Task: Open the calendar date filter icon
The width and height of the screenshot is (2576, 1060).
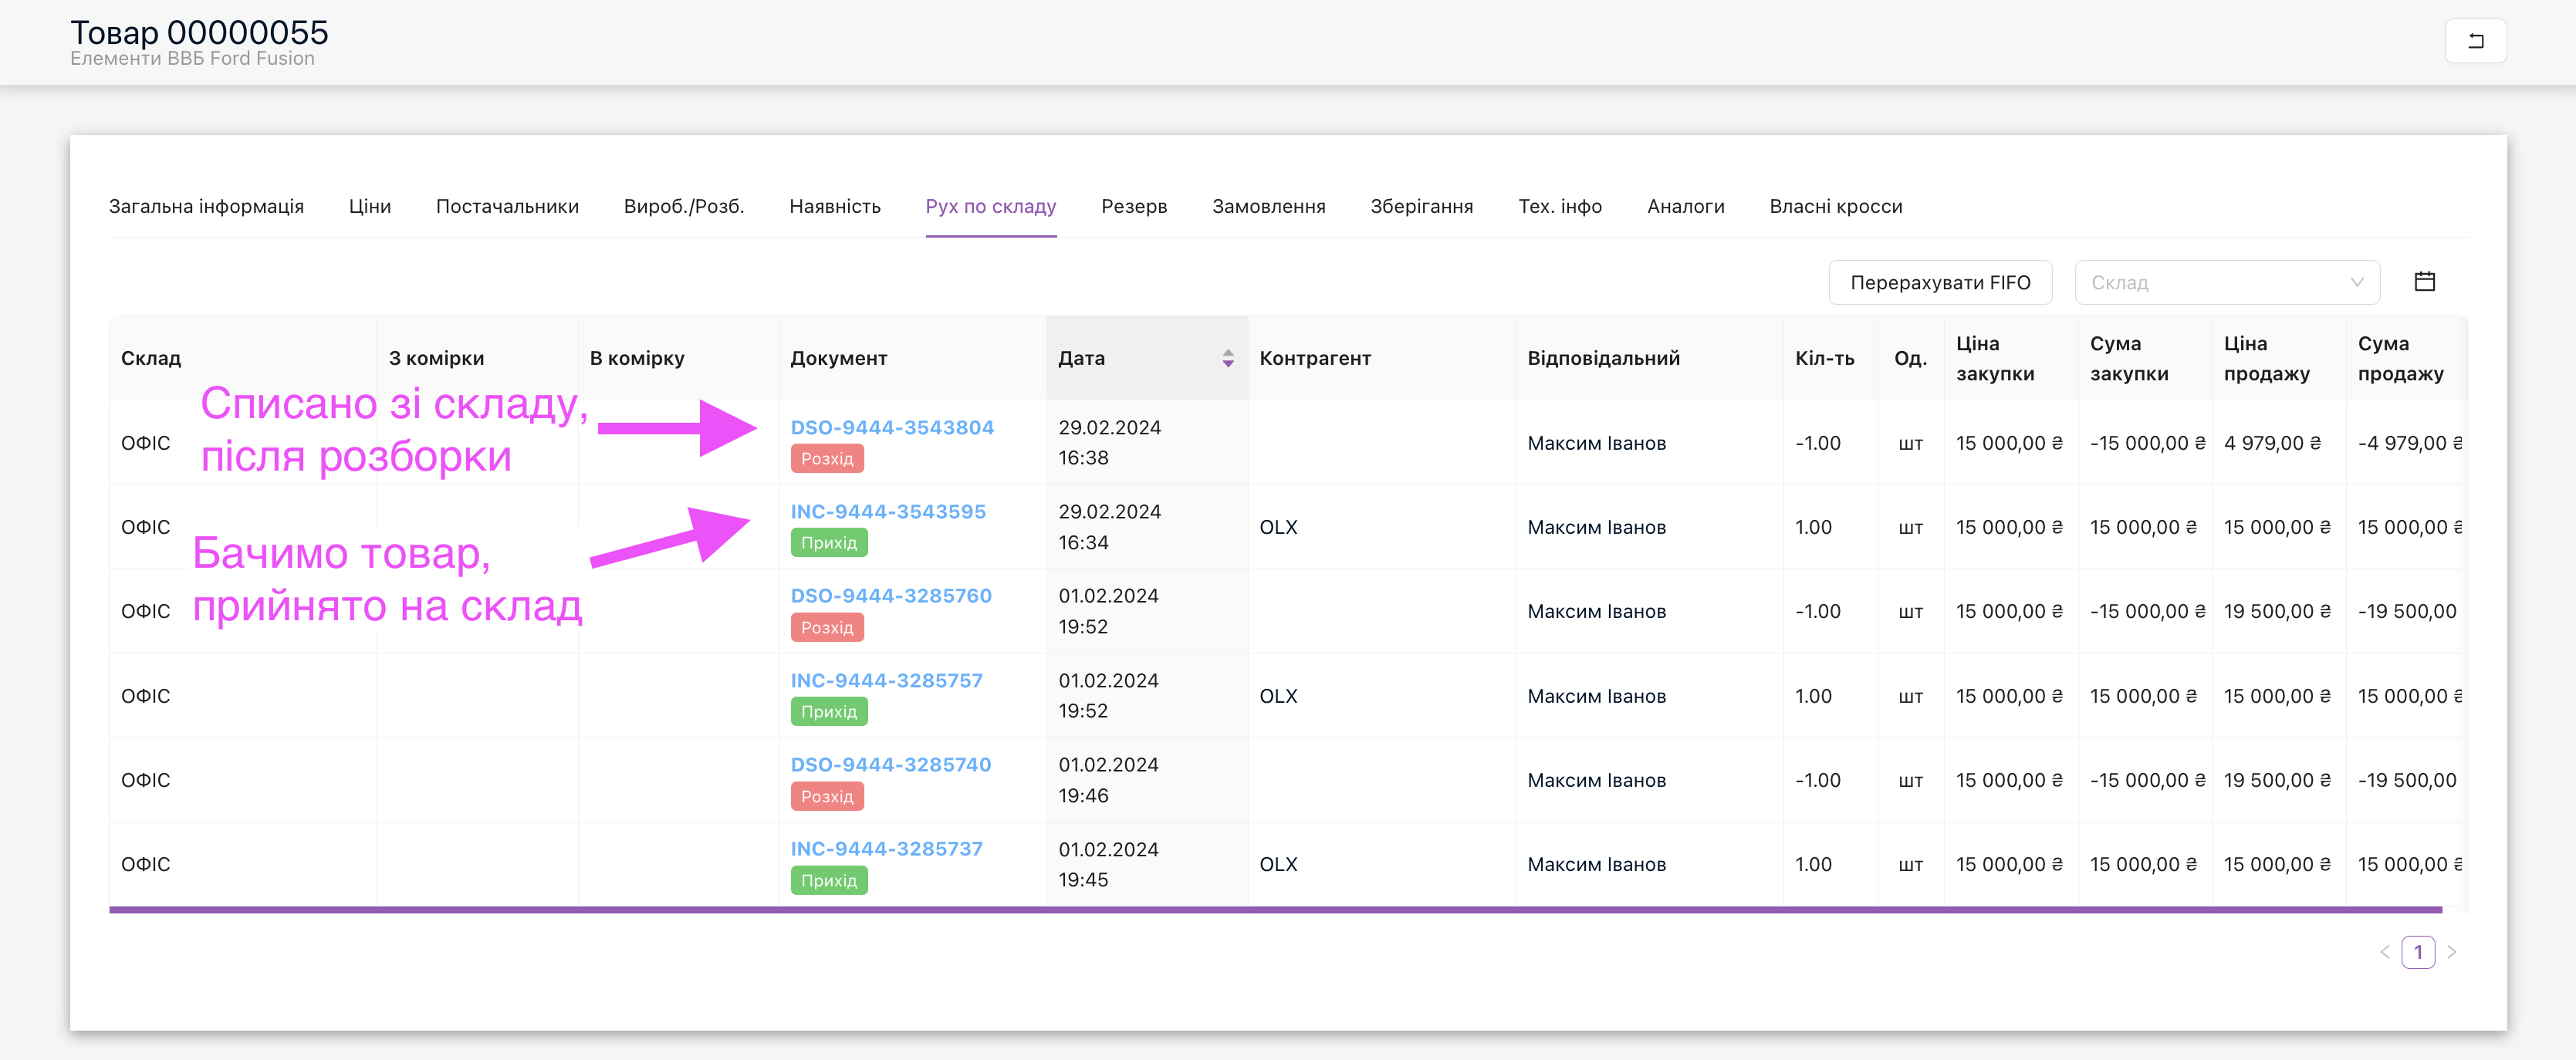Action: [x=2424, y=282]
